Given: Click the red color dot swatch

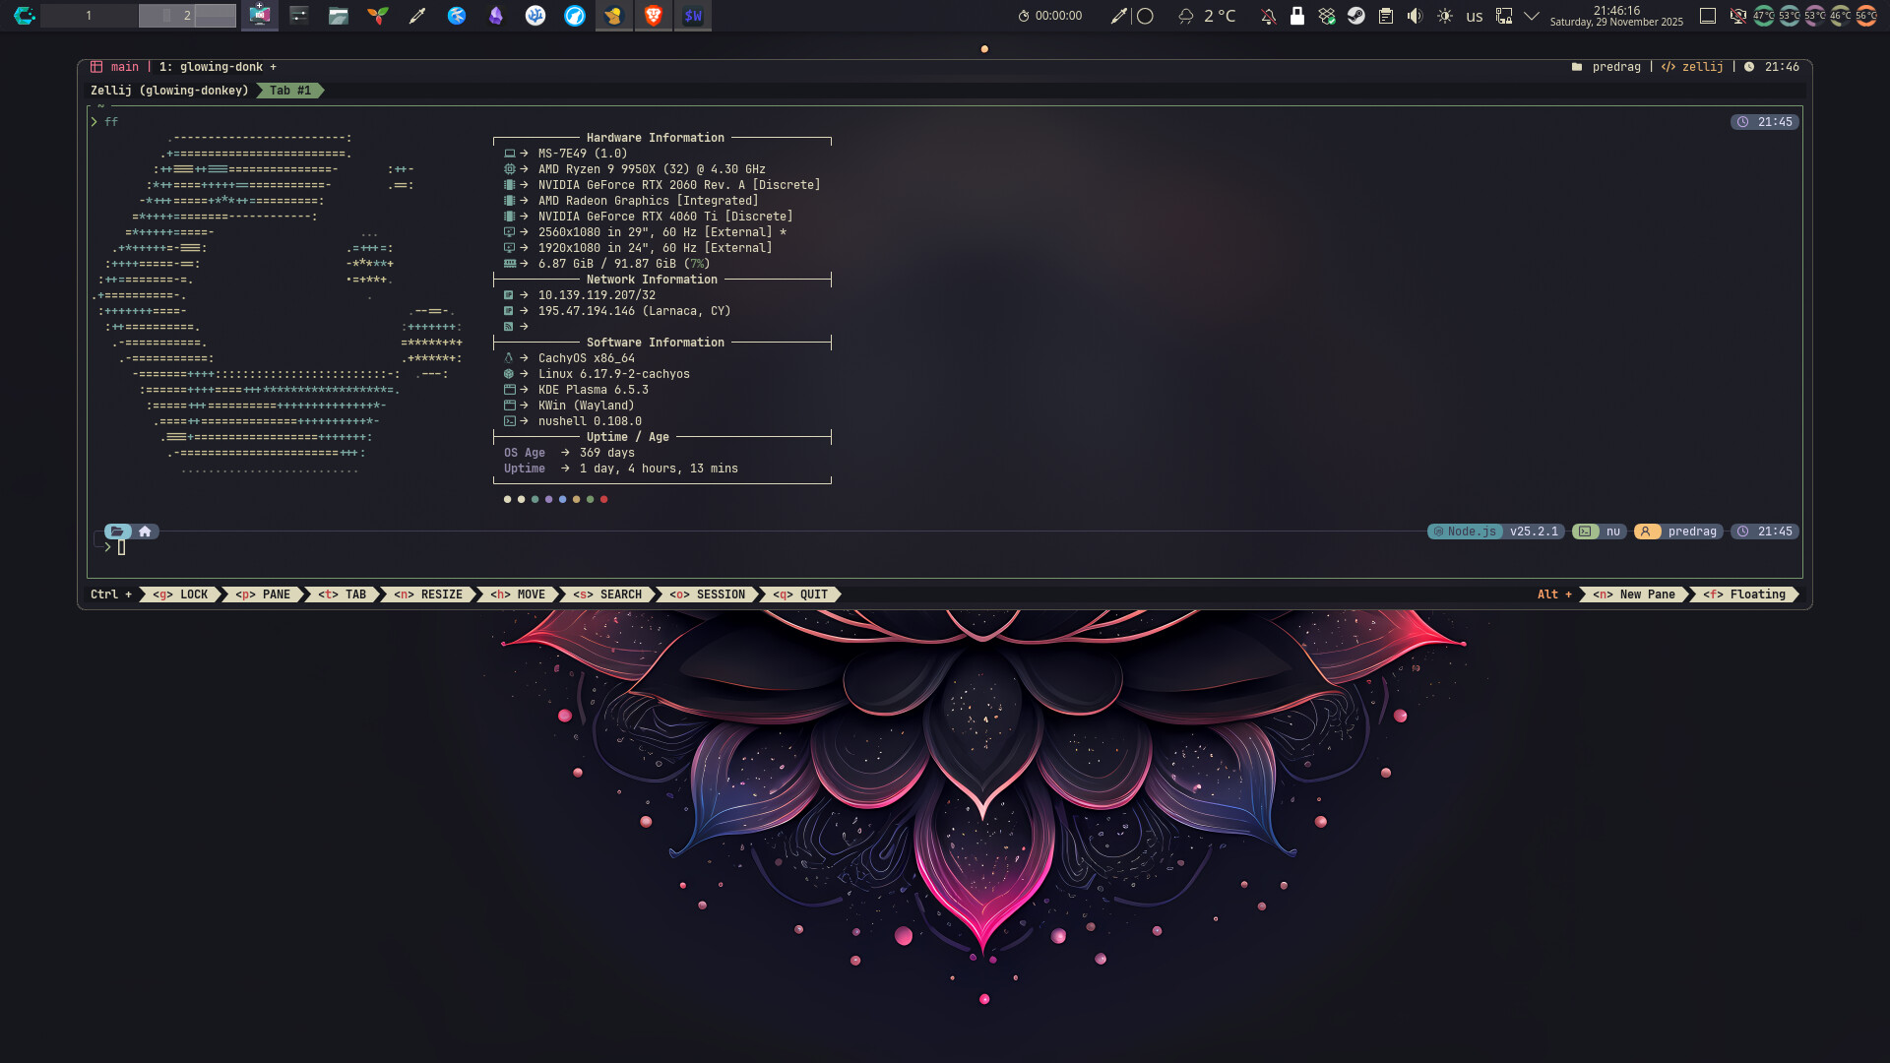Looking at the screenshot, I should click(x=603, y=499).
